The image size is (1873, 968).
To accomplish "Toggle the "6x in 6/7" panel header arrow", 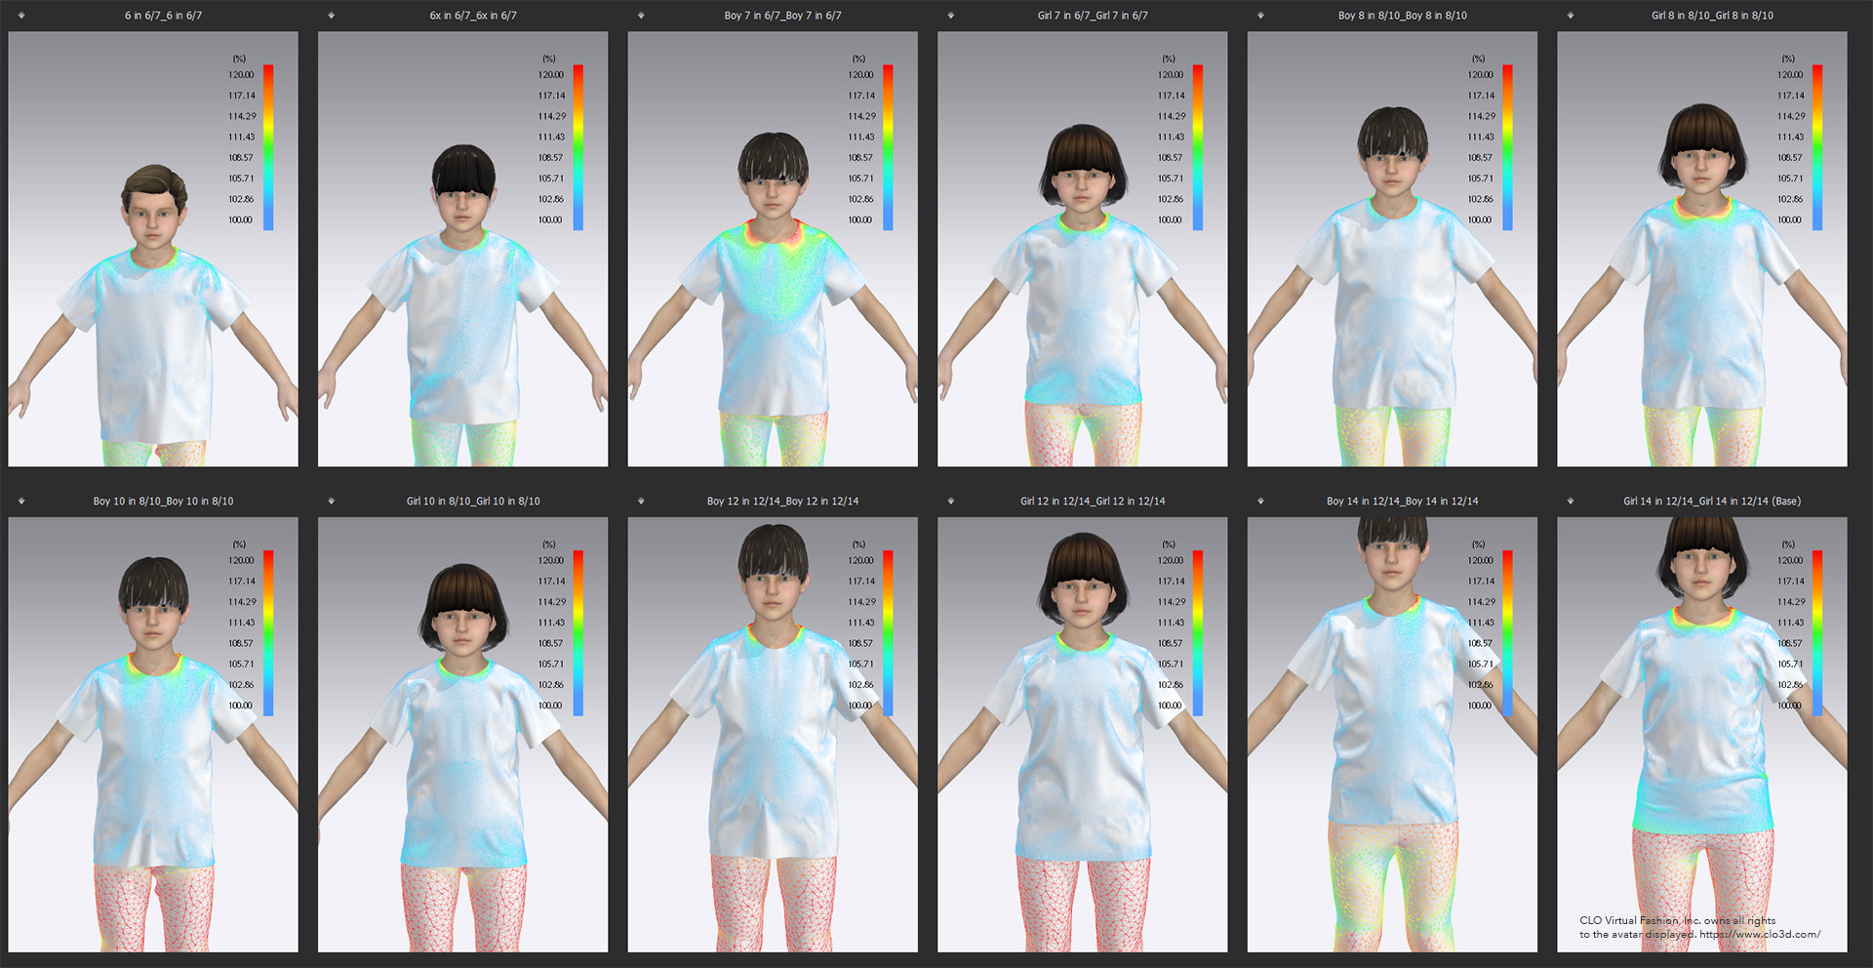I will click(x=332, y=15).
